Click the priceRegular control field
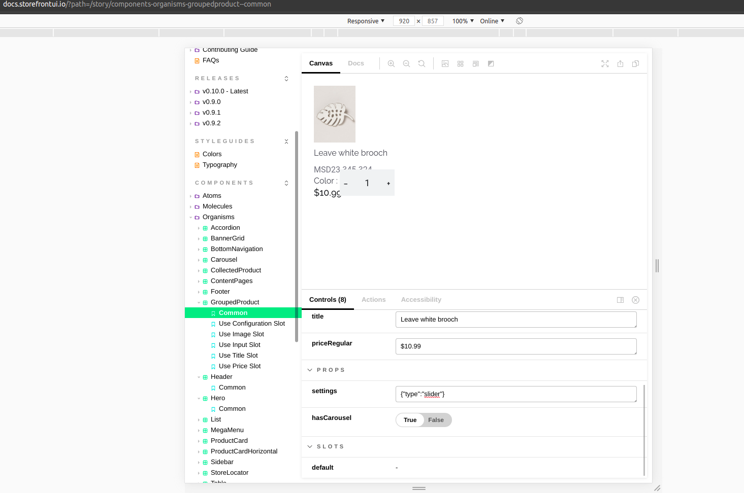This screenshot has height=493, width=744. tap(516, 346)
